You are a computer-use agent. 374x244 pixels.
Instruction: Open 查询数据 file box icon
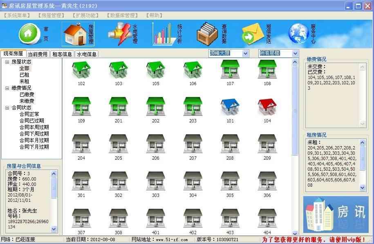[x=207, y=34]
